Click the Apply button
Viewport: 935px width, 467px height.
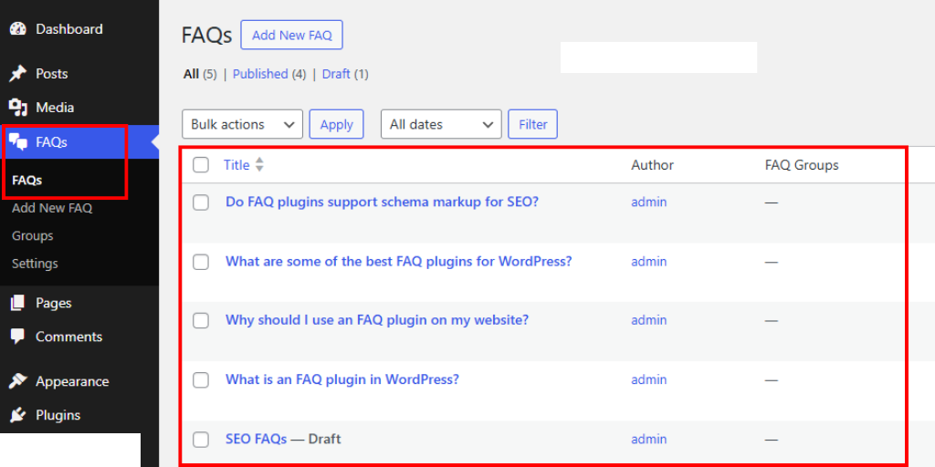(336, 124)
